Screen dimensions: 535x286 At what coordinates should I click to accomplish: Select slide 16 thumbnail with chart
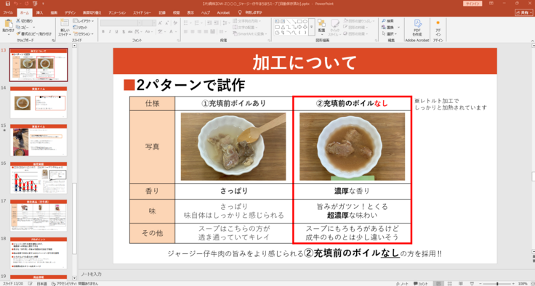(39, 179)
